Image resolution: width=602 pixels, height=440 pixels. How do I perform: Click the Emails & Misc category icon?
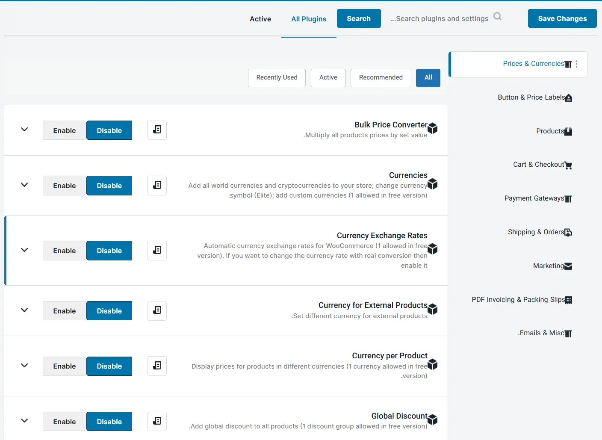pyautogui.click(x=568, y=334)
